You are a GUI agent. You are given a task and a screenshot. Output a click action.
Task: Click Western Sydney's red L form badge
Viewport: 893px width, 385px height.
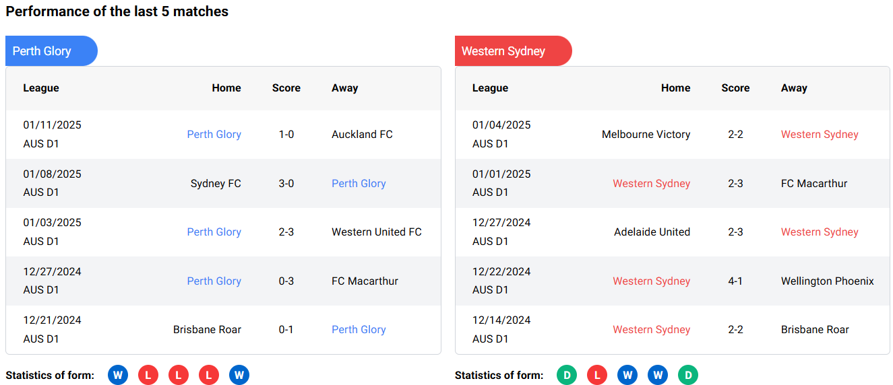597,375
